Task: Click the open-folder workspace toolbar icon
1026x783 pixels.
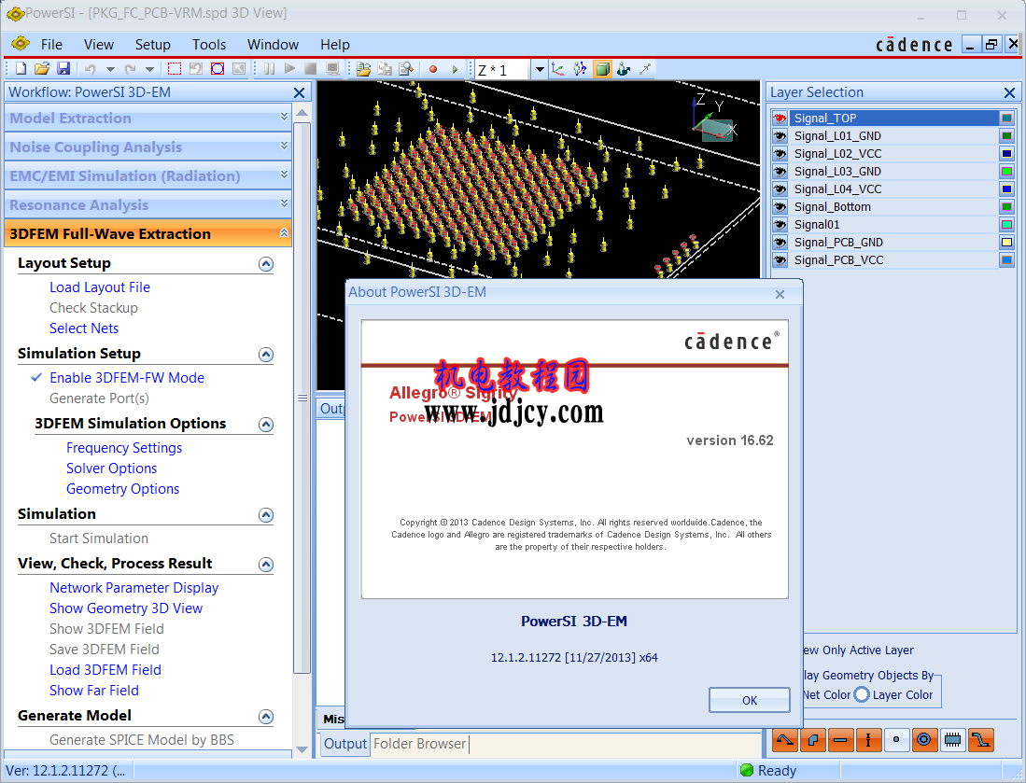Action: coord(364,69)
